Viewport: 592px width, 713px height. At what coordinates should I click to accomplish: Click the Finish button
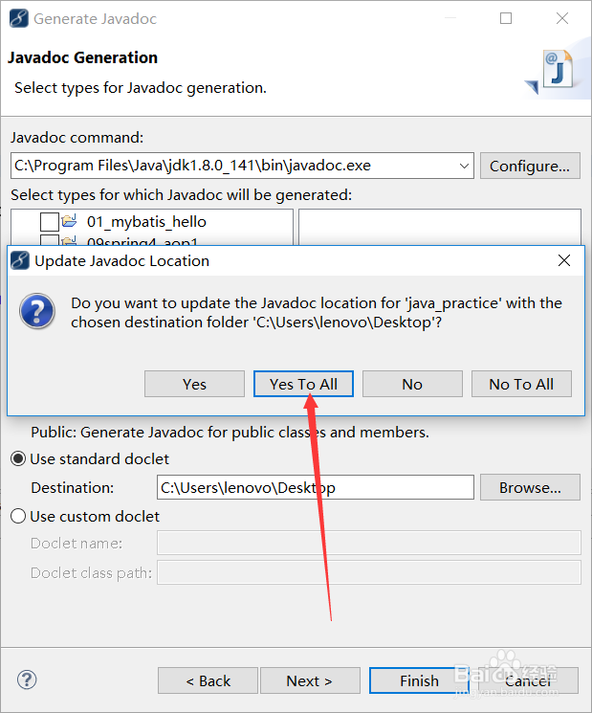(x=419, y=680)
